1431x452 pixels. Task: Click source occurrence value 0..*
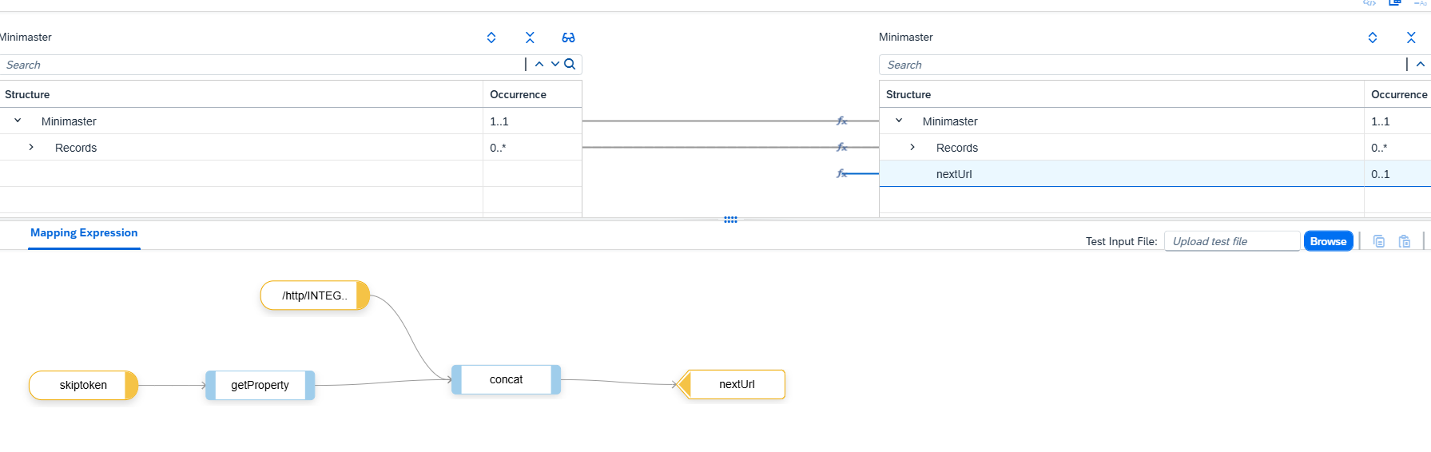(498, 148)
